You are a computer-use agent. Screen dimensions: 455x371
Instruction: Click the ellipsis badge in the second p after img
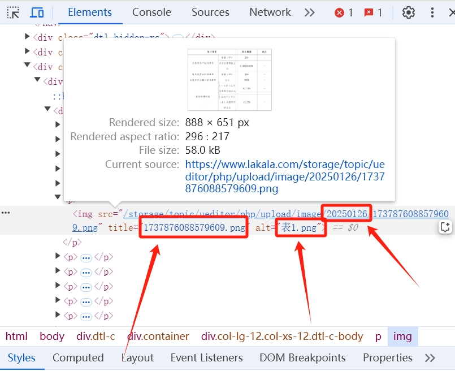(86, 273)
